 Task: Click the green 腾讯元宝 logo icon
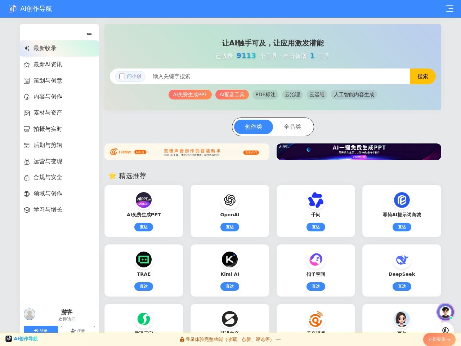tap(144, 319)
